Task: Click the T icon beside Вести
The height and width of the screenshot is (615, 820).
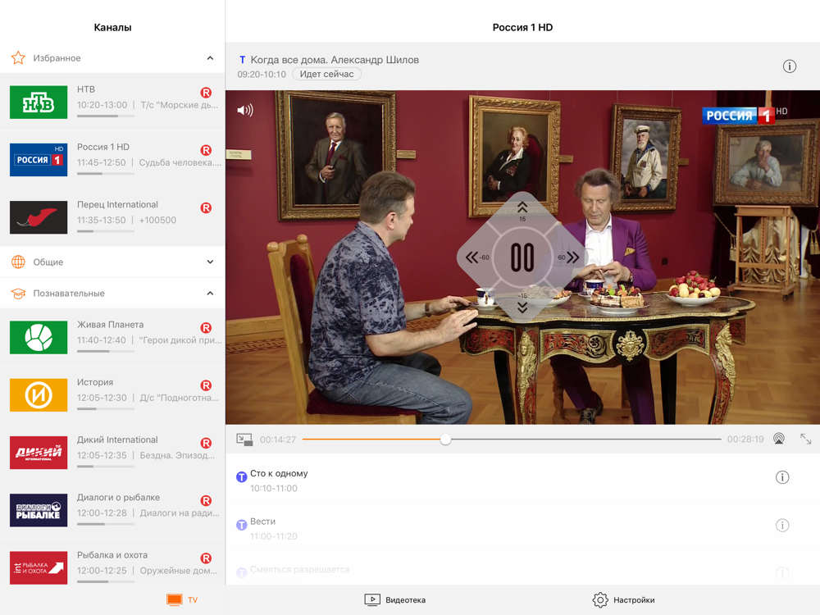Action: click(x=241, y=525)
